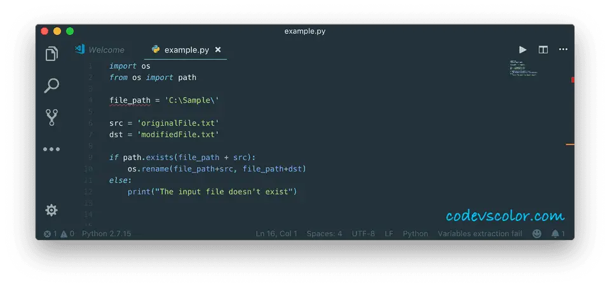Switch to the Welcome tab
Viewport: 610px width, 287px height.
pyautogui.click(x=100, y=50)
